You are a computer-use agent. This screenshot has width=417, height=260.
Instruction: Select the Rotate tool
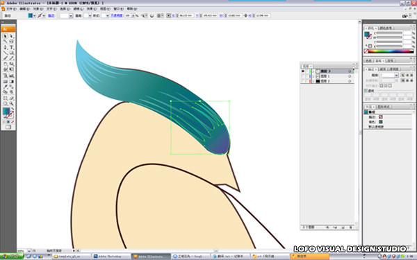pos(5,64)
